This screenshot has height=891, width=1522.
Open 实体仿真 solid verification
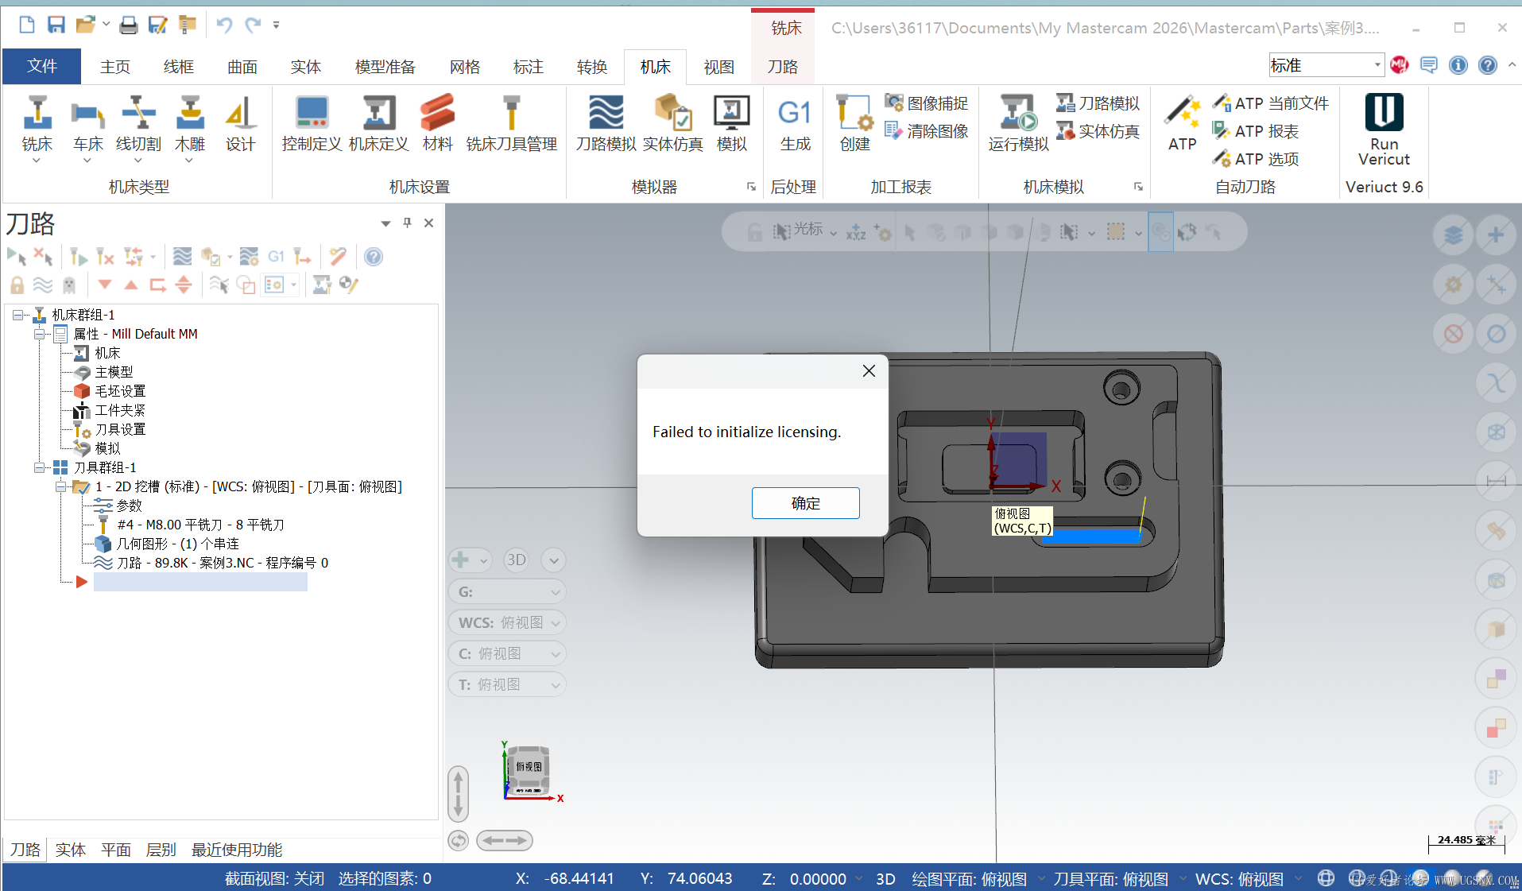coord(672,123)
